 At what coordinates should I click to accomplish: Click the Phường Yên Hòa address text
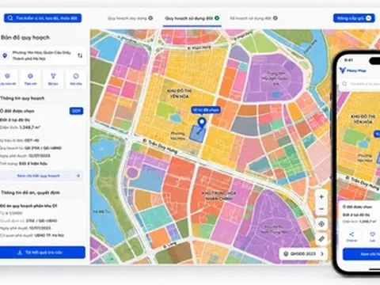(x=41, y=55)
